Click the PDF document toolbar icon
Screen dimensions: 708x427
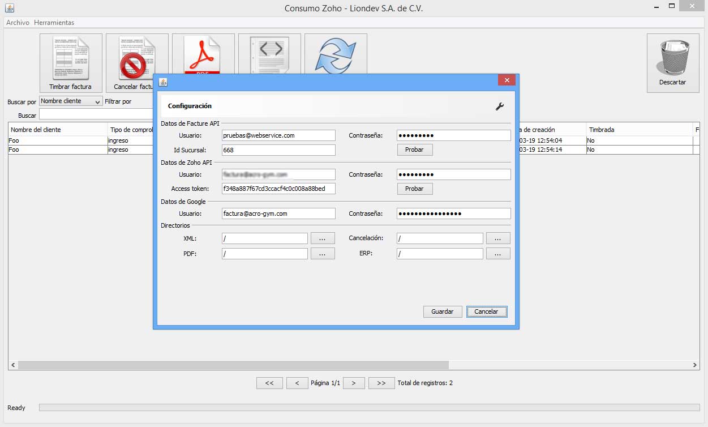coord(203,54)
